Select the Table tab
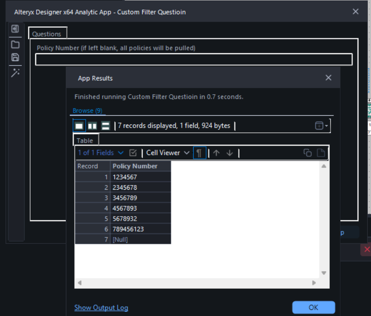The height and width of the screenshot is (316, 371). point(86,140)
